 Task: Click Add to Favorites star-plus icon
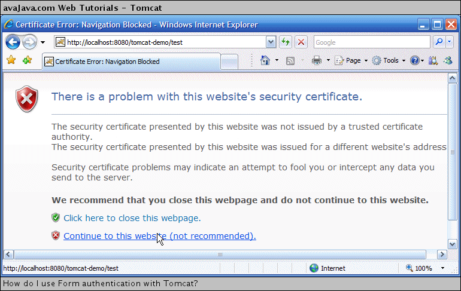[x=27, y=60]
